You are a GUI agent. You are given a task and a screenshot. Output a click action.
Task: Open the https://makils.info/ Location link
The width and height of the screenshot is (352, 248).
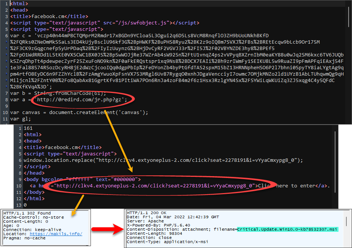click(x=56, y=234)
